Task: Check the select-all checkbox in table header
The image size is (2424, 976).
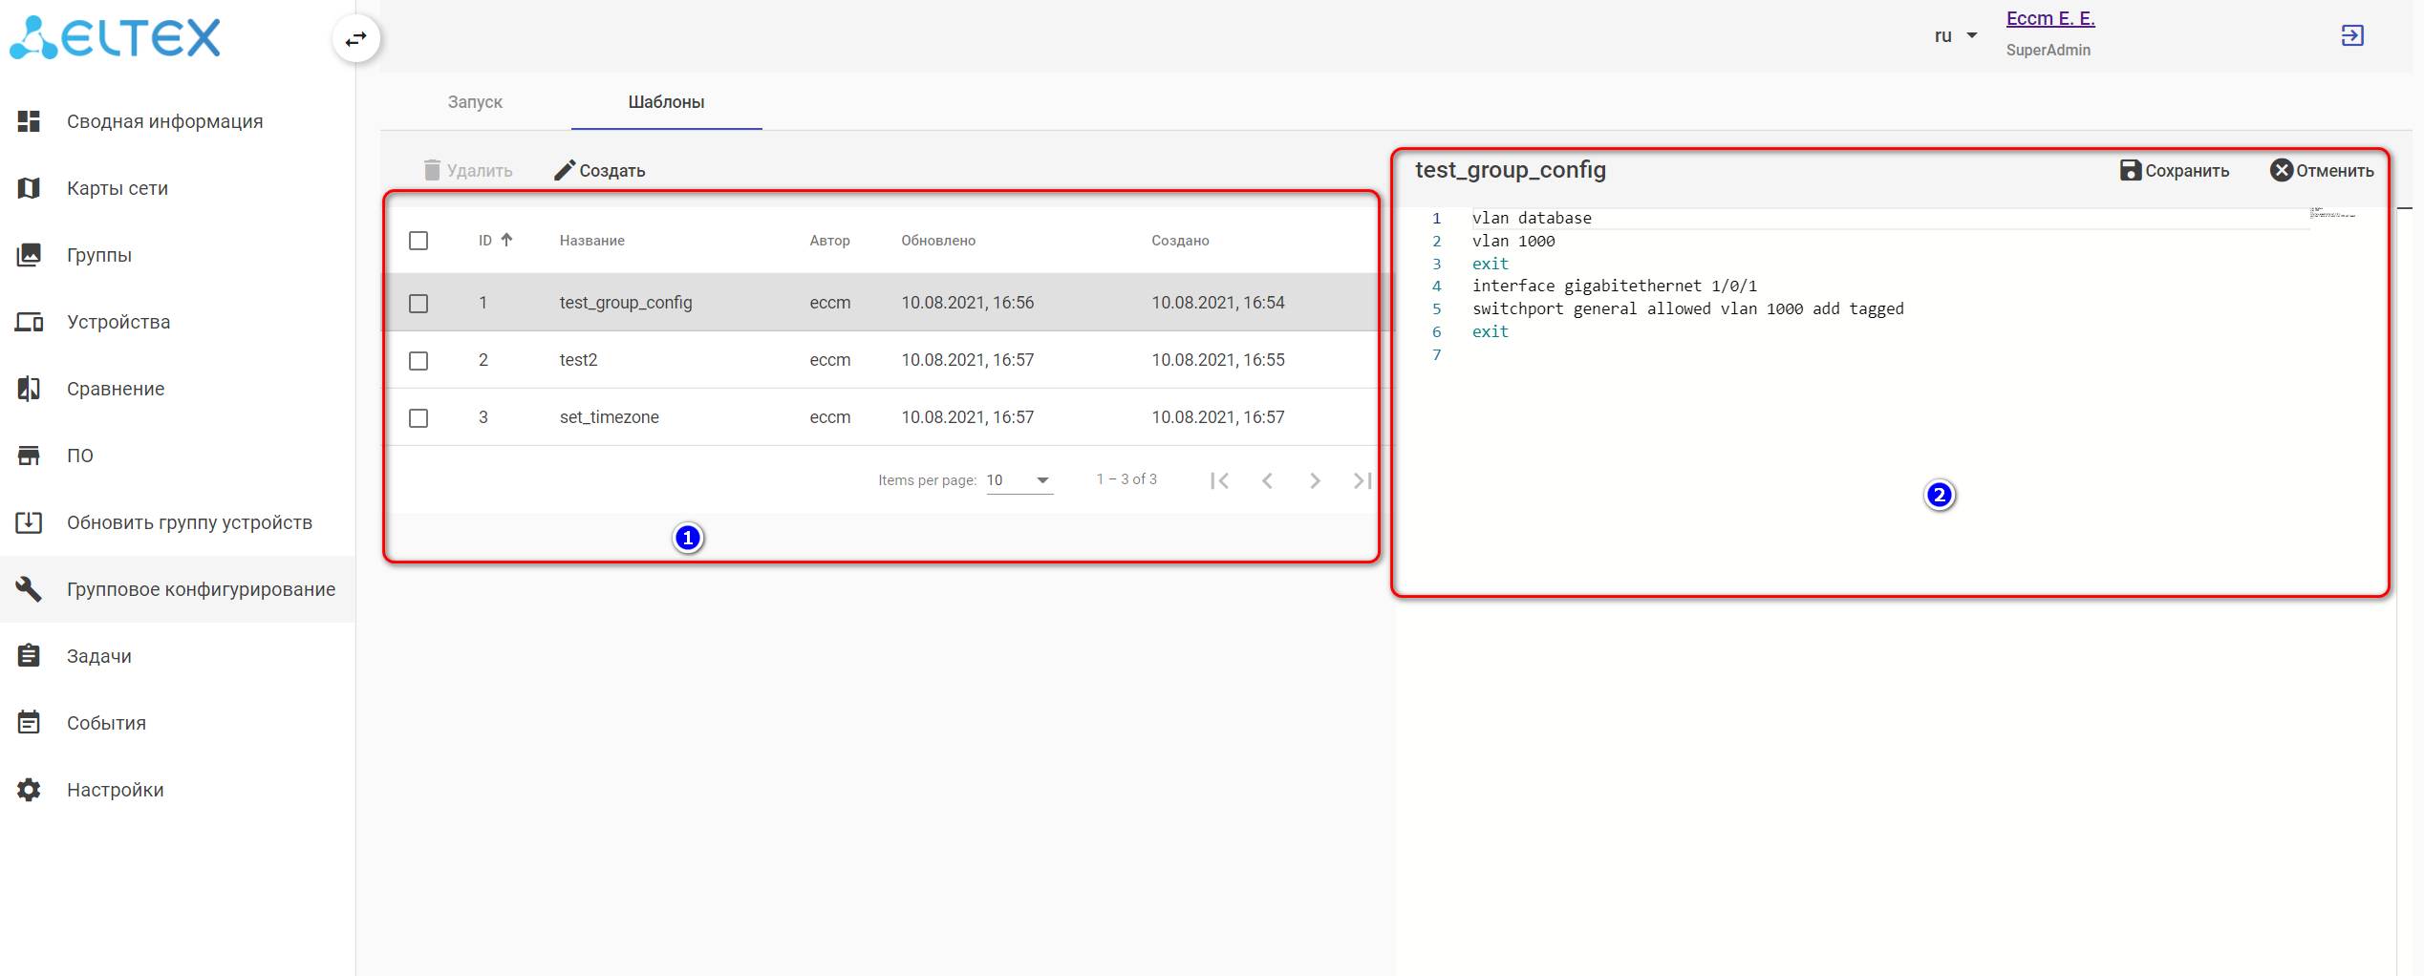Action: click(418, 241)
